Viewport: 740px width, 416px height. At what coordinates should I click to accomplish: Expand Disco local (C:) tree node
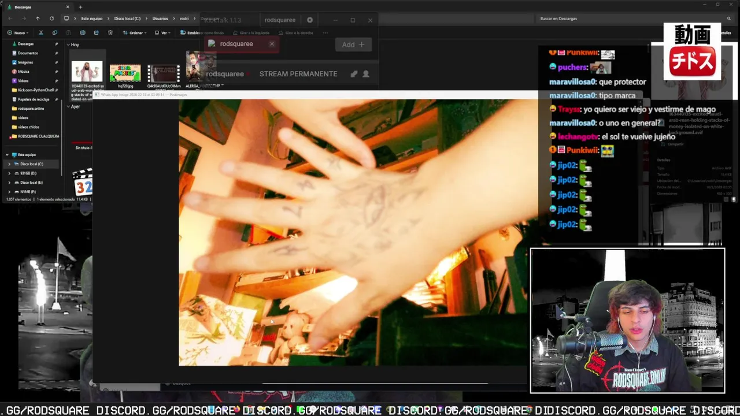point(9,164)
